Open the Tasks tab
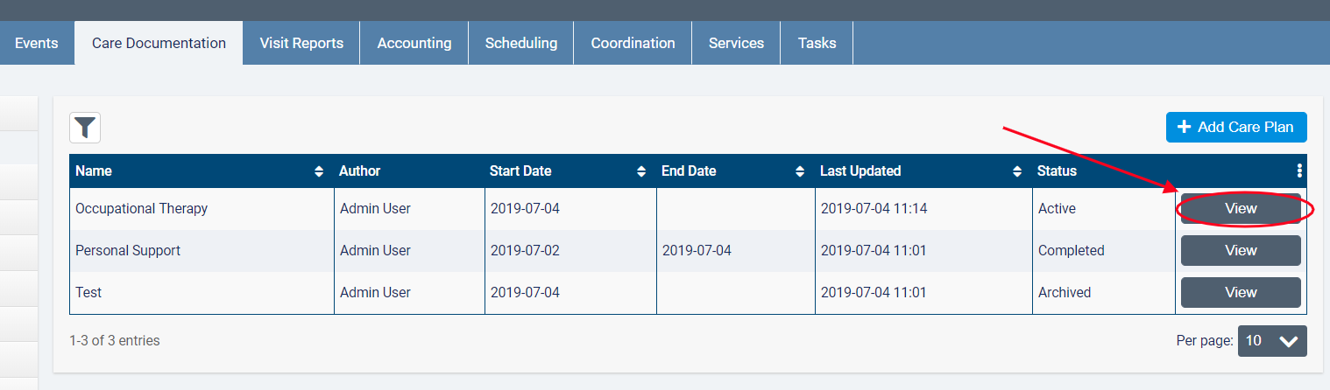Screen dimensions: 1330x390 click(817, 43)
